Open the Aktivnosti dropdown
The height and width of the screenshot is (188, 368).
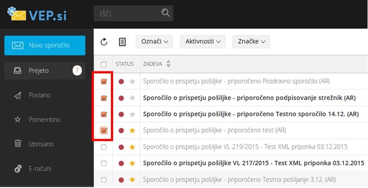(x=202, y=42)
